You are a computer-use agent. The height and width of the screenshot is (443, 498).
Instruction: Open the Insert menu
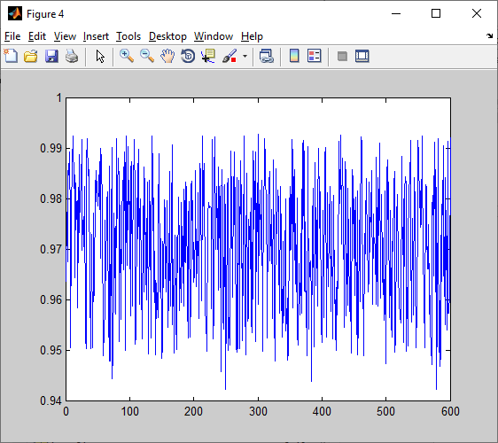(x=96, y=36)
